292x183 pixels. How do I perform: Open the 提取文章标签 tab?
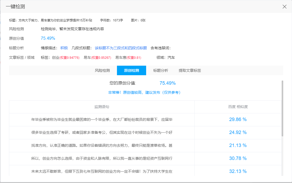190,70
